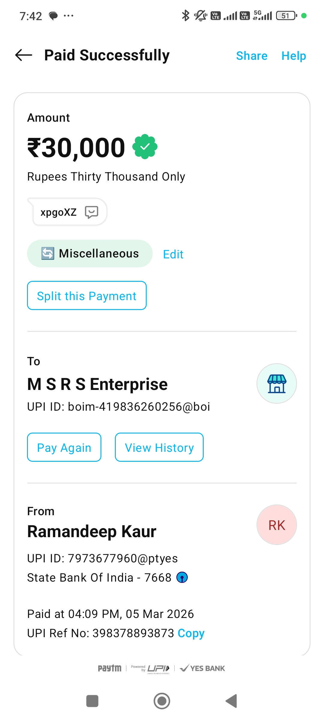Tap the xpgoXZ message bubble
Image resolution: width=324 pixels, height=721 pixels.
pyautogui.click(x=59, y=212)
